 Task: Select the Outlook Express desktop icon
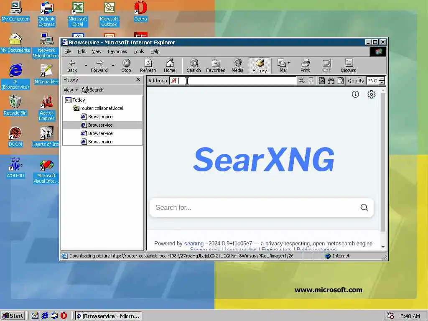pos(46,14)
